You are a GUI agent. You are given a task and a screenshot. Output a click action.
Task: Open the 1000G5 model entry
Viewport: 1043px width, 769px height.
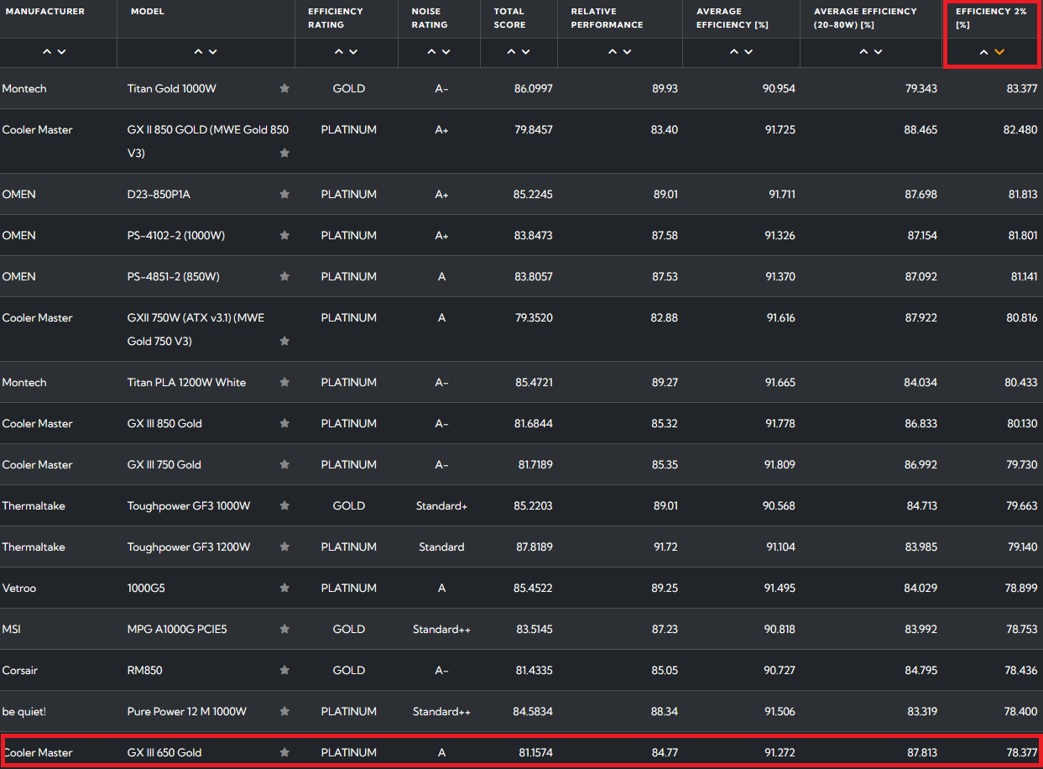point(146,588)
